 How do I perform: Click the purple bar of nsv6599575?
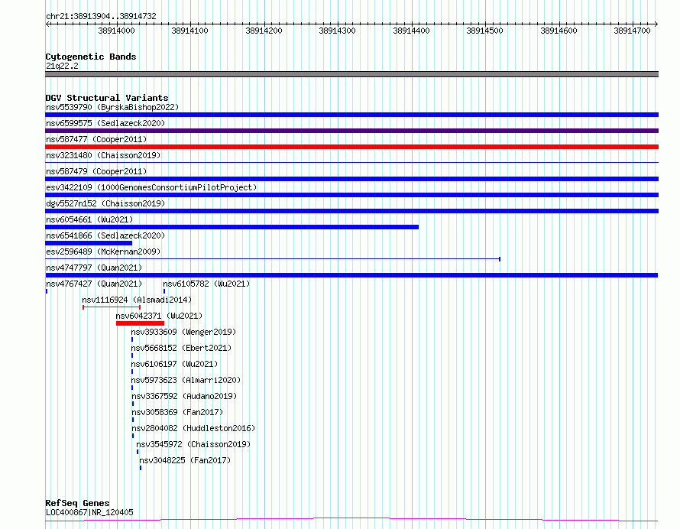[351, 131]
